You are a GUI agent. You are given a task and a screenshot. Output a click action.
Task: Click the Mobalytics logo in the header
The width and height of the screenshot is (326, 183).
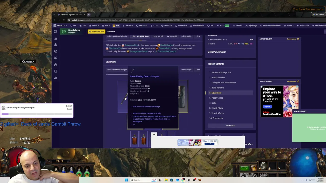pyautogui.click(x=60, y=25)
